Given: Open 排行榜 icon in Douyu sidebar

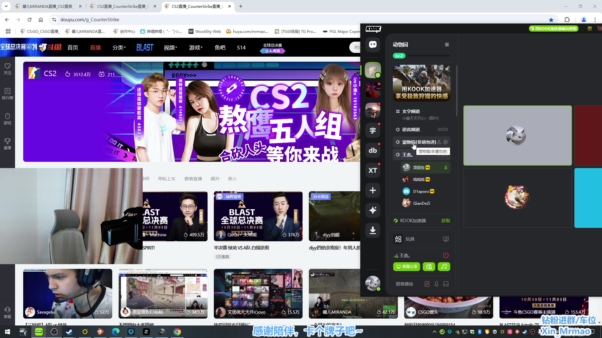Looking at the screenshot, I should point(8,94).
